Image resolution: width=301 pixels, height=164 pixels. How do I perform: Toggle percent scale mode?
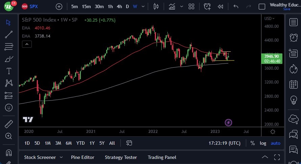pyautogui.click(x=252, y=143)
